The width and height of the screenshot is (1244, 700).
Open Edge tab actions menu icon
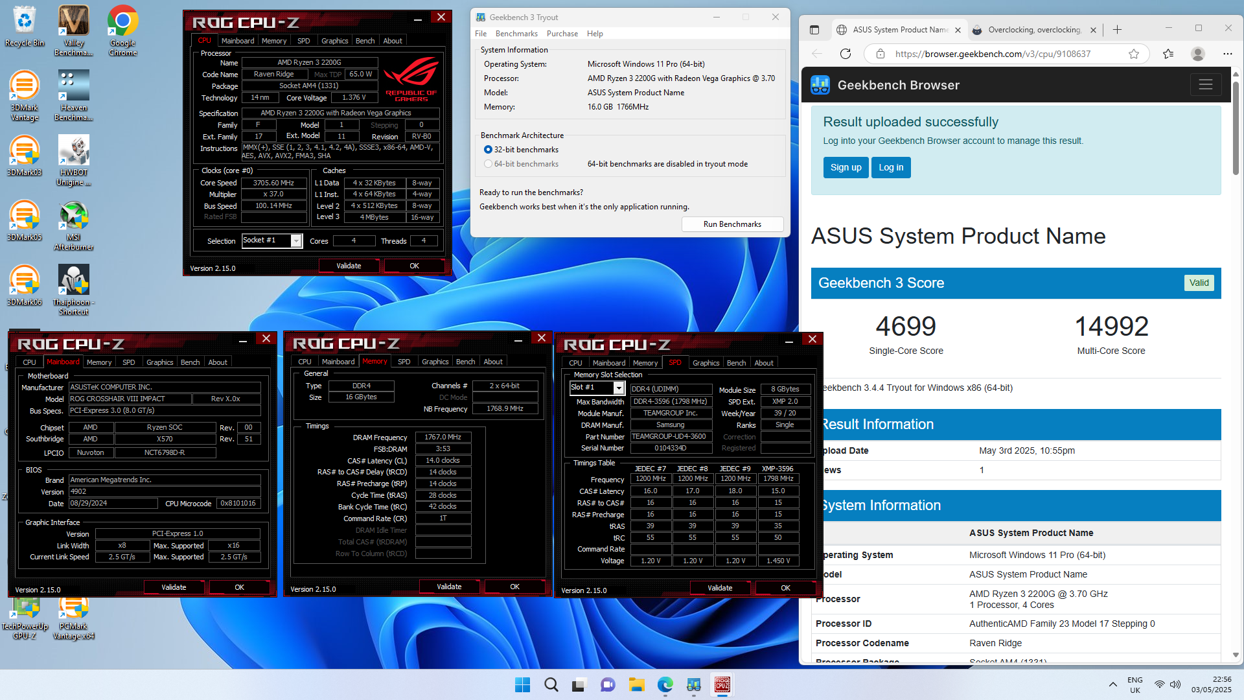pyautogui.click(x=814, y=30)
